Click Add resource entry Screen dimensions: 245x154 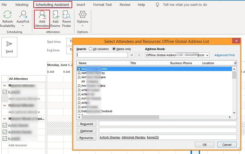pyautogui.click(x=18, y=145)
